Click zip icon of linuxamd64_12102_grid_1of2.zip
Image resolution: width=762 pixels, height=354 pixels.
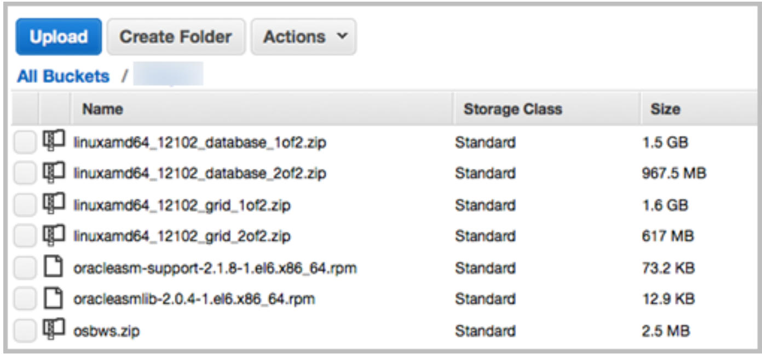[54, 204]
